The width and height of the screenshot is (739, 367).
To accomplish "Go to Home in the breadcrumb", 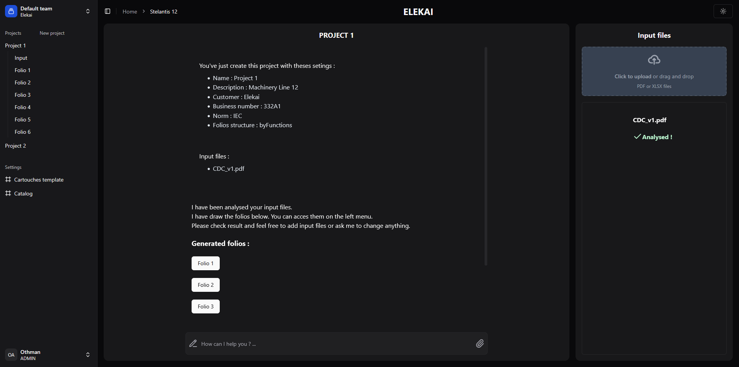I will [x=130, y=12].
